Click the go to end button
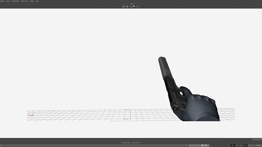Screen dimensions: 262x147 [241, 145]
